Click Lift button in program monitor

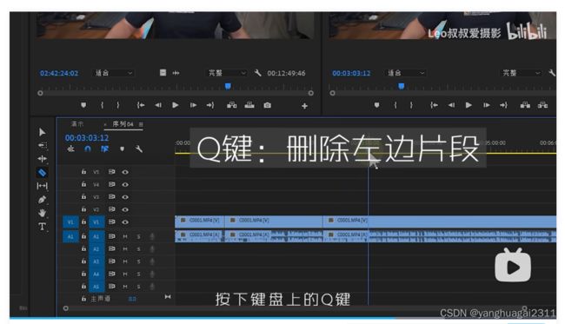click(525, 105)
